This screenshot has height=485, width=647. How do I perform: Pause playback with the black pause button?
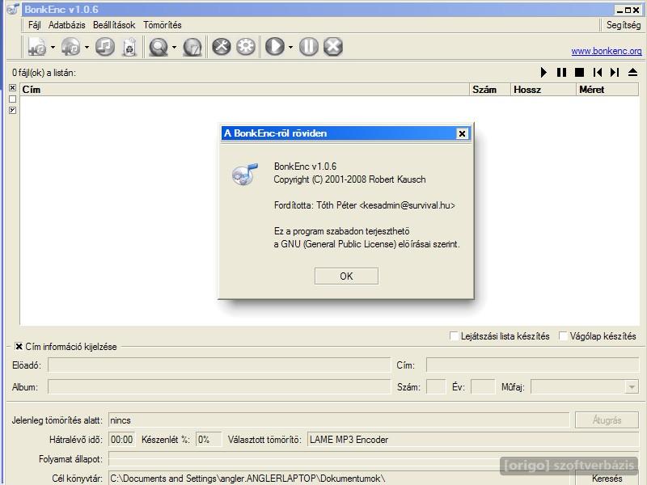(x=561, y=73)
